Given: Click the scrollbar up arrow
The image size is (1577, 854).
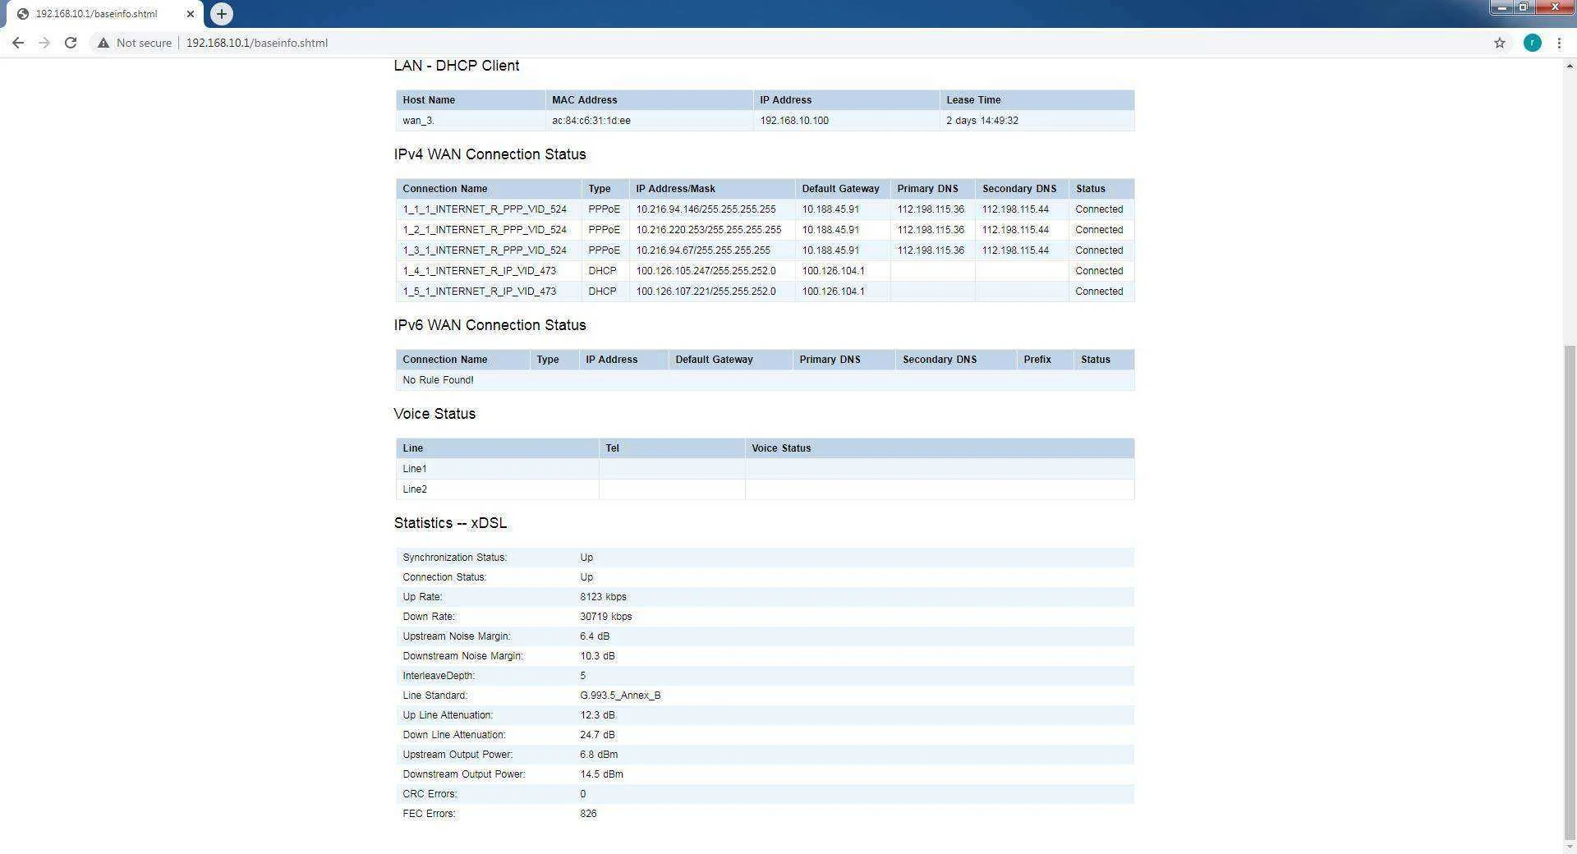Looking at the screenshot, I should click(x=1570, y=65).
